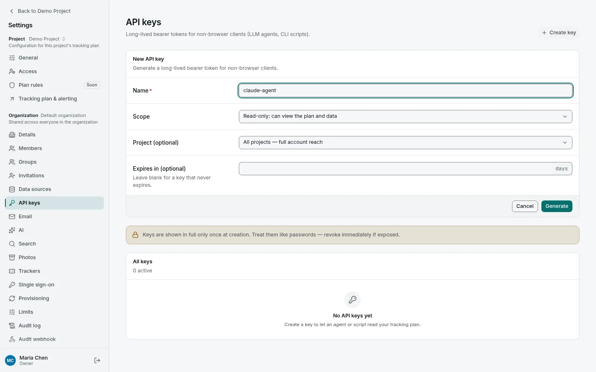The image size is (596, 372).
Task: Click the Soon badge on Plan rules
Action: point(92,85)
